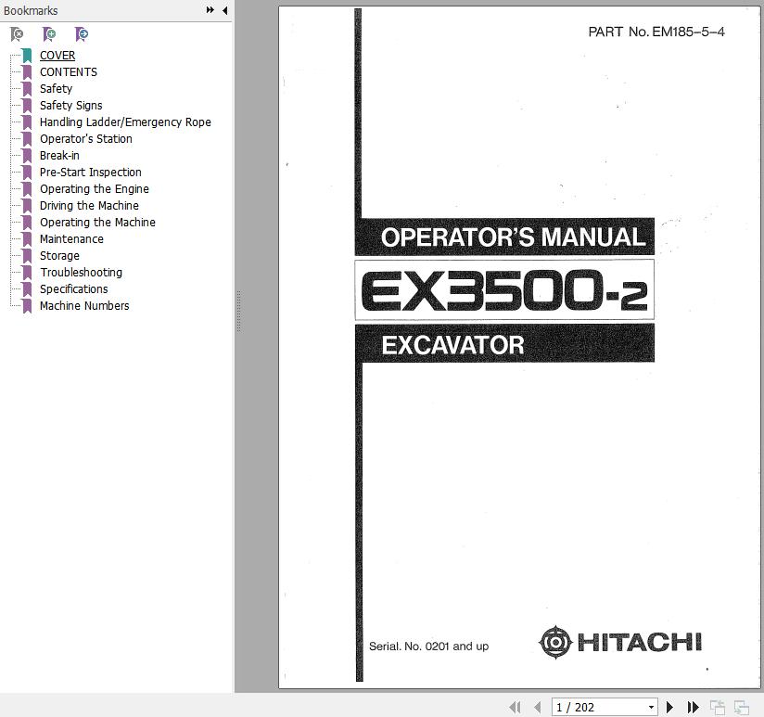Image resolution: width=764 pixels, height=717 pixels.
Task: Click the purple icon beside CONTENTS
Action: (x=27, y=71)
